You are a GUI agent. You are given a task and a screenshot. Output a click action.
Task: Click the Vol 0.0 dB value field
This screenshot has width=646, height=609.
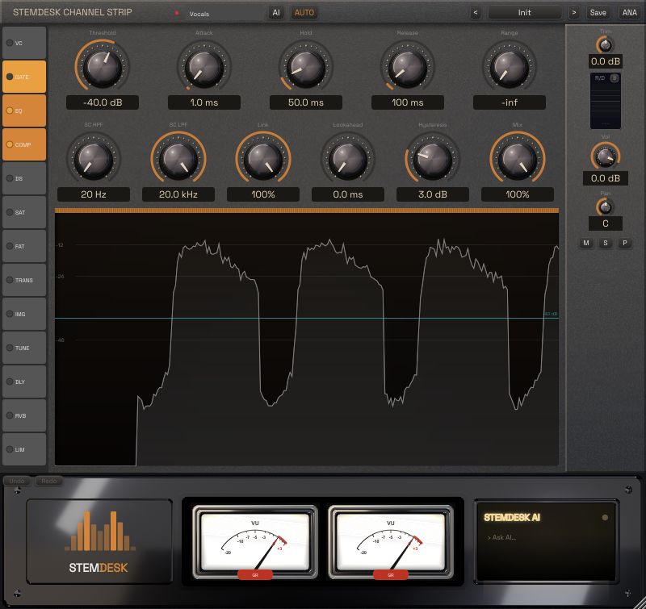[605, 178]
